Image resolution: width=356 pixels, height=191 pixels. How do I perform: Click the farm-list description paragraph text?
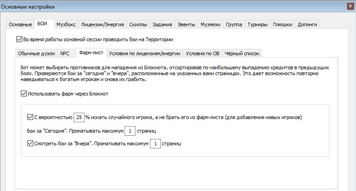coord(175,73)
